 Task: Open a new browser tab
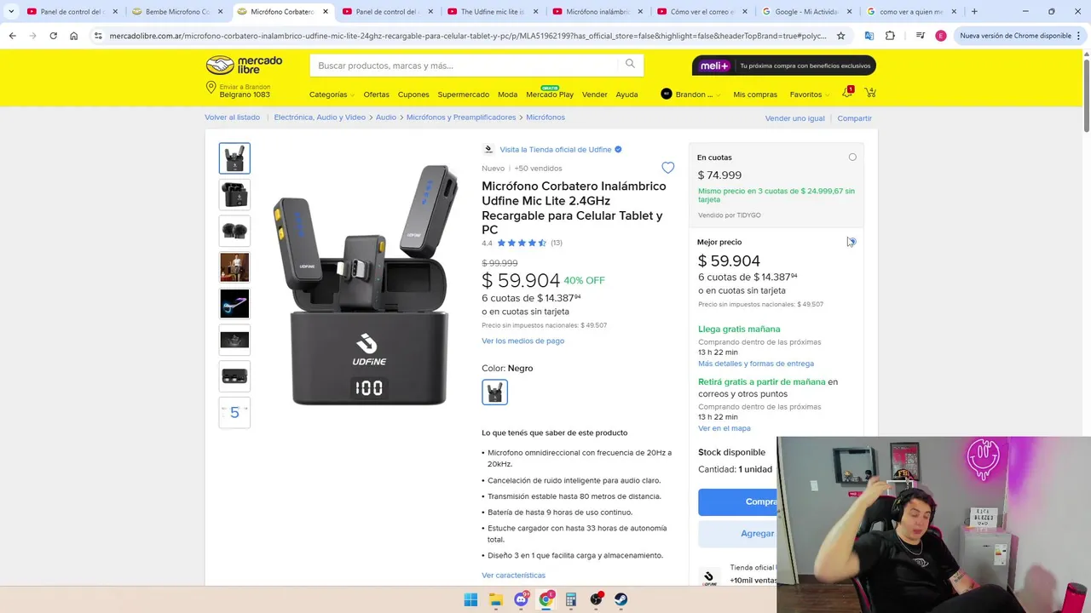974,12
